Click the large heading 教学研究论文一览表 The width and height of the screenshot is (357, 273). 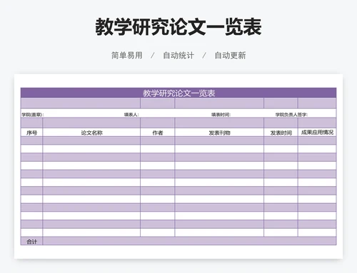coord(178,27)
